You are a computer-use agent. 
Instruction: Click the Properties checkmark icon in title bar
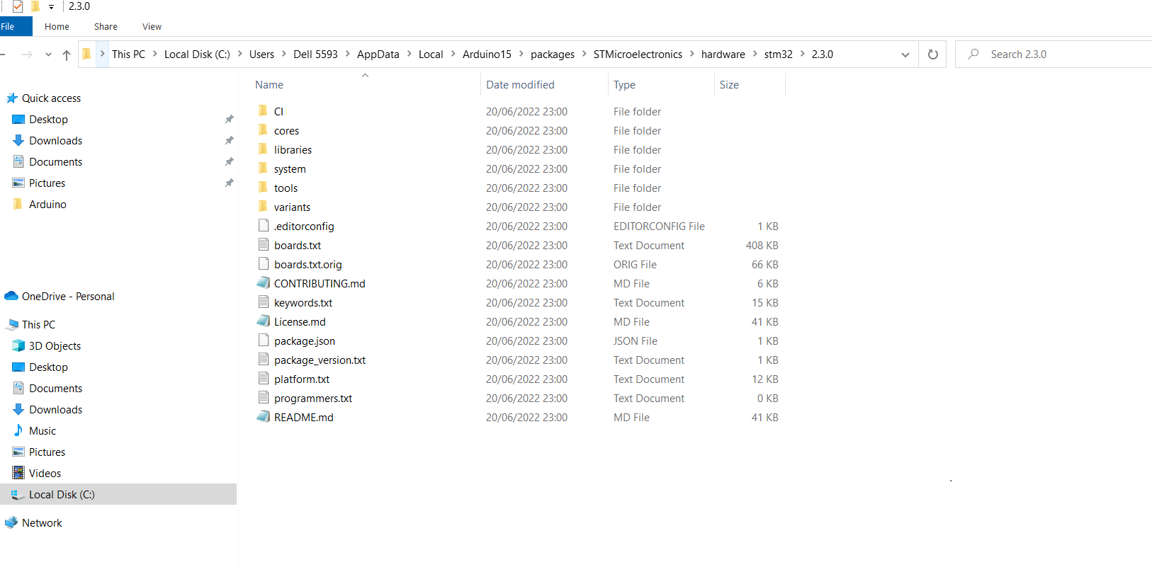coord(18,6)
